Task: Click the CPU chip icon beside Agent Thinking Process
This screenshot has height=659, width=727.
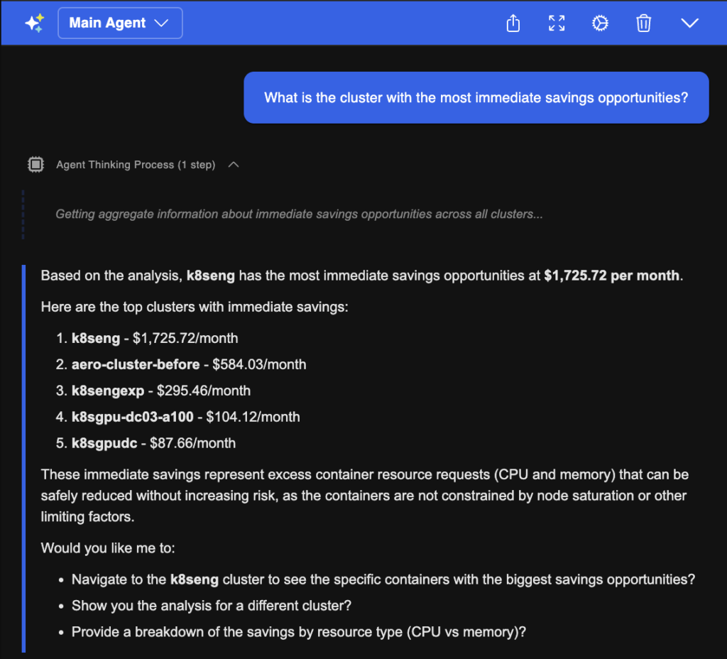Action: click(35, 164)
